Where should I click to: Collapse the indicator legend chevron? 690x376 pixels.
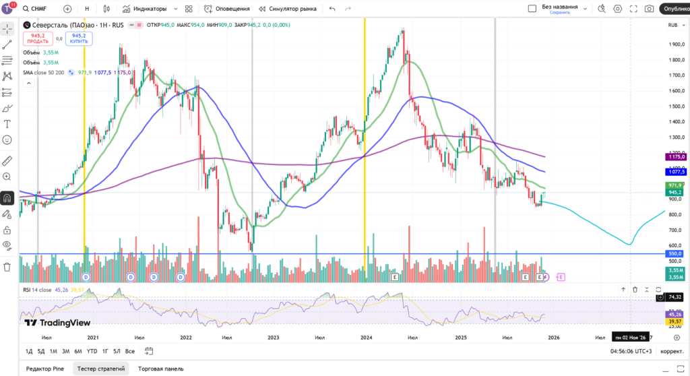[28, 83]
